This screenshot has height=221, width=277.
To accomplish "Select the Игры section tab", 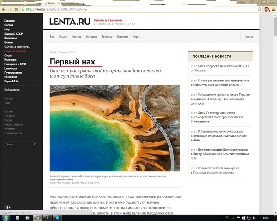I will pyautogui.click(x=136, y=37).
